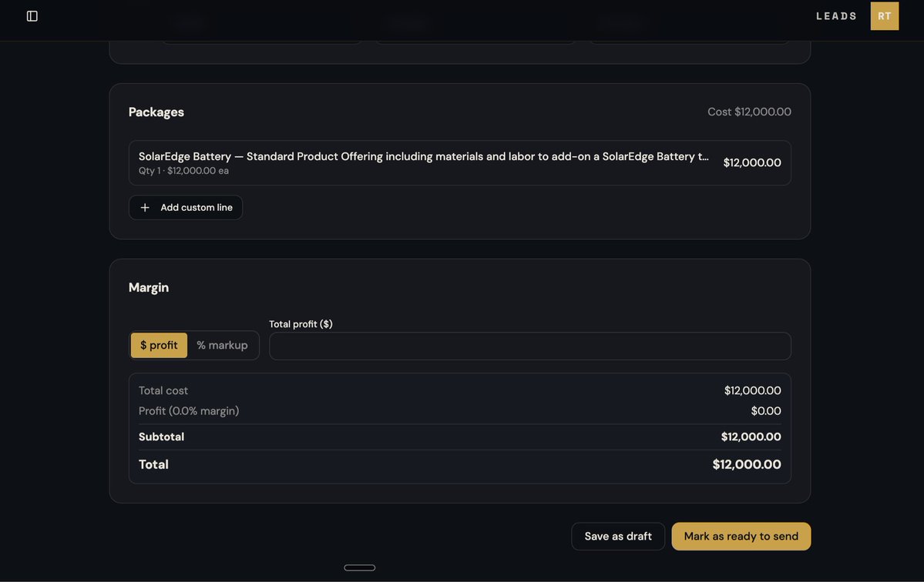Save the quote as draft
The width and height of the screenshot is (924, 582).
618,536
